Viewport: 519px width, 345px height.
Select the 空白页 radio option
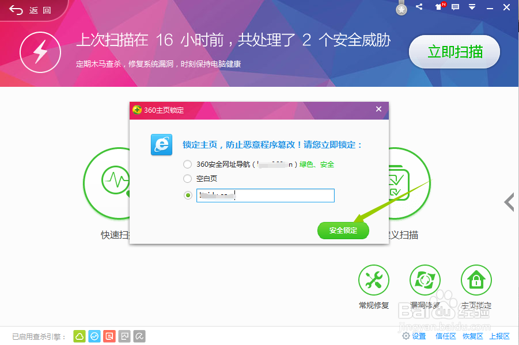coord(187,178)
